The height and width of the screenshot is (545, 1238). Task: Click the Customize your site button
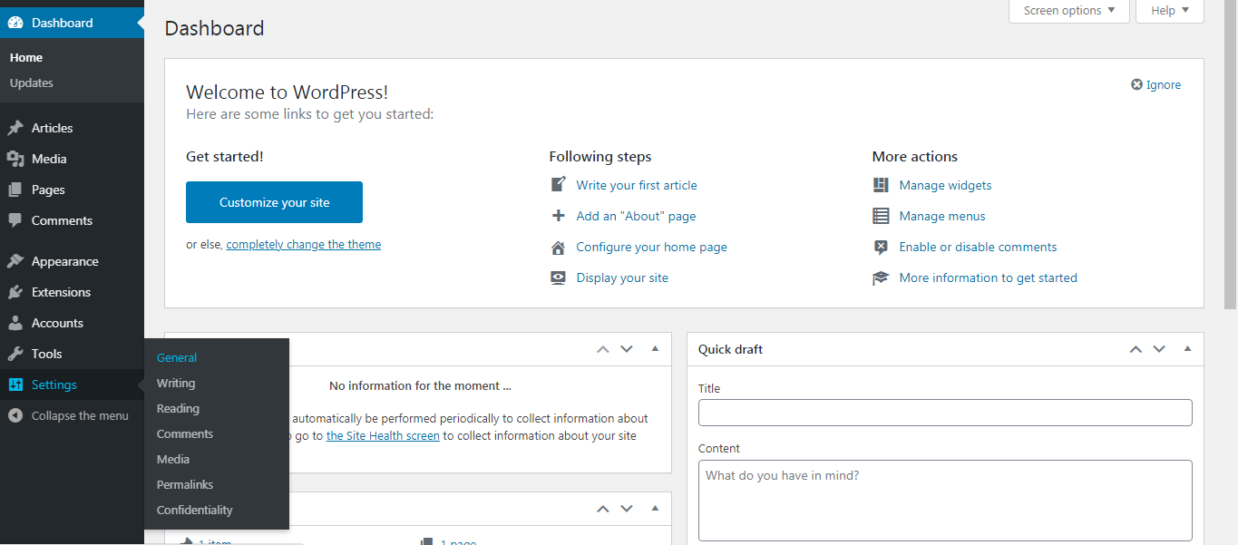(x=274, y=202)
